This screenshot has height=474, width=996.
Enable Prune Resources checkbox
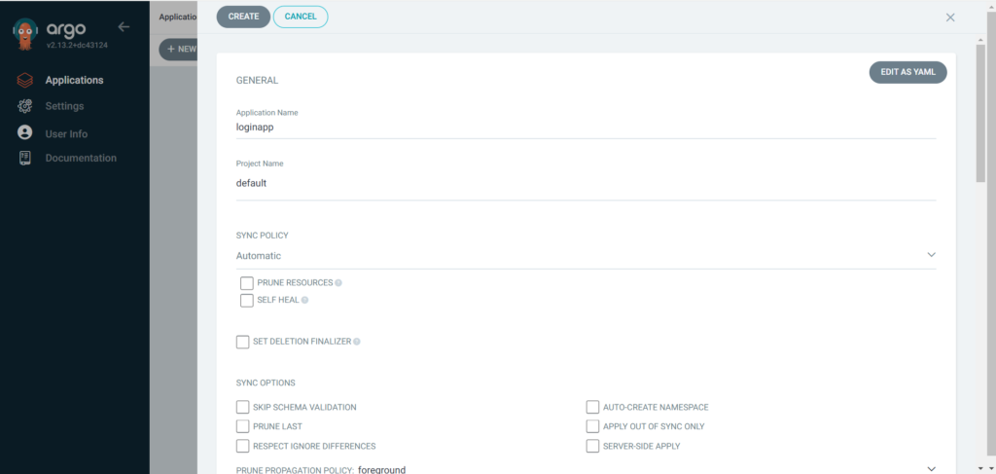tap(247, 283)
